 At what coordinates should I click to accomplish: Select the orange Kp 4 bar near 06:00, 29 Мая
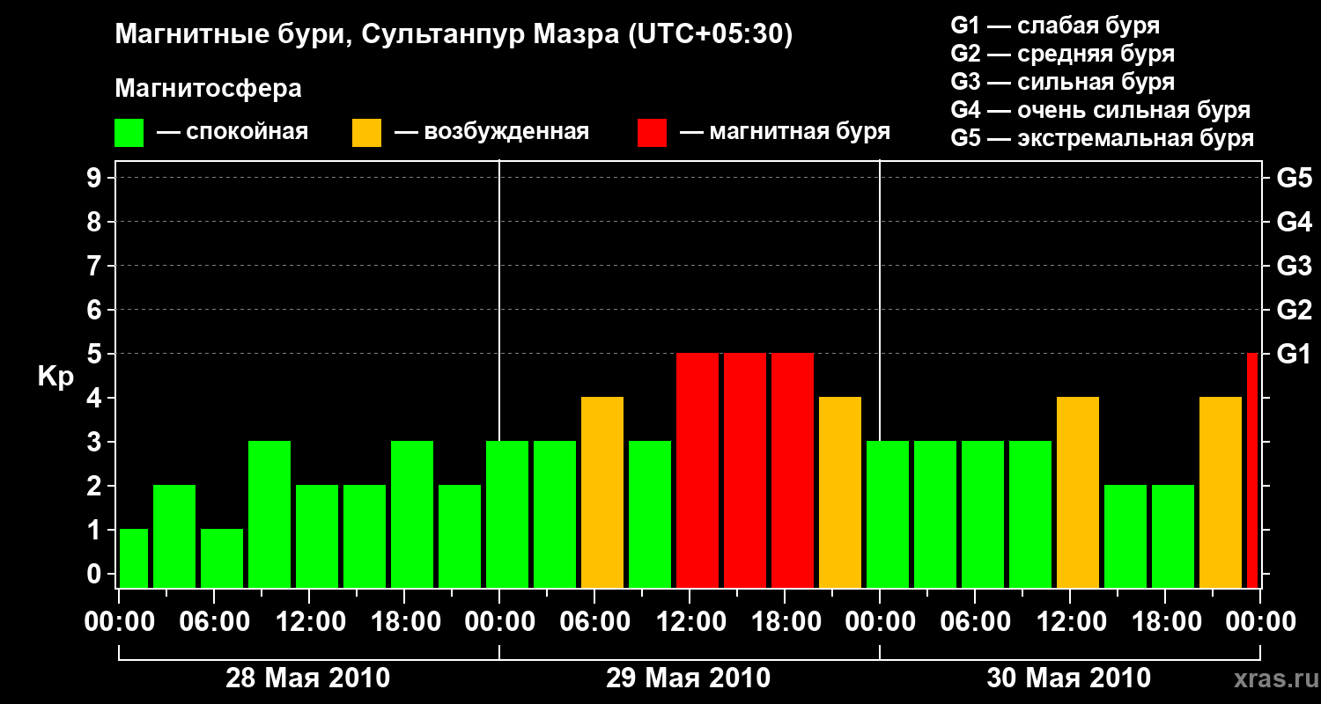pyautogui.click(x=602, y=492)
